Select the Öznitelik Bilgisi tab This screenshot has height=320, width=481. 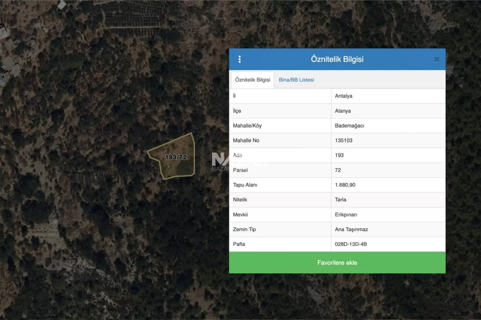click(253, 80)
